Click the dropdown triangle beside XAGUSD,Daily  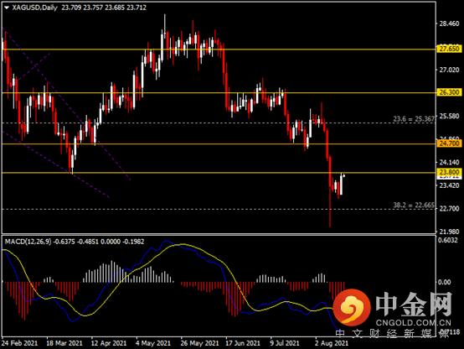(7, 8)
